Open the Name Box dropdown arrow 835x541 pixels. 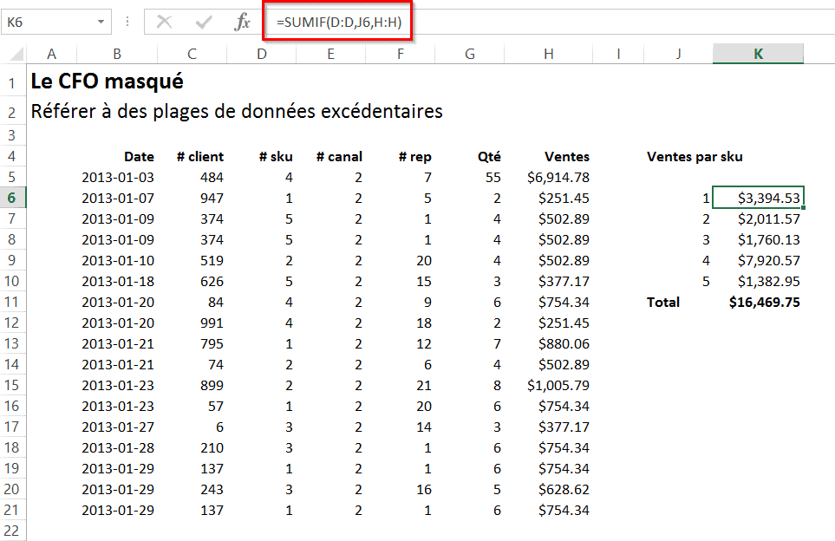[101, 23]
